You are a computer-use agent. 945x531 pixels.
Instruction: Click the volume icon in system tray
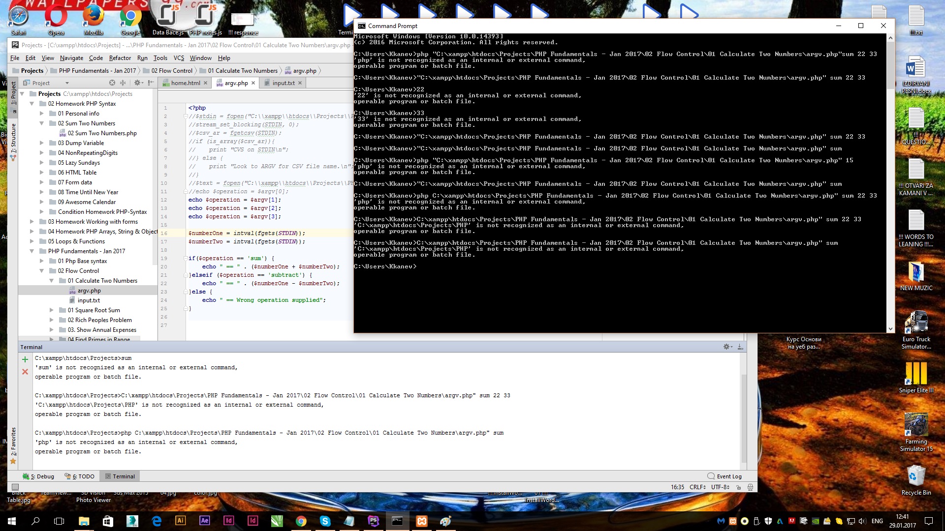(862, 521)
